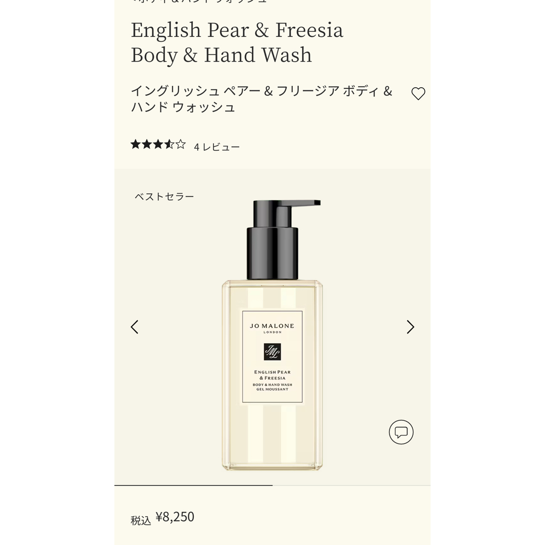Click JO MALONE LONDON text on bottle label
545x545 pixels.
272,329
